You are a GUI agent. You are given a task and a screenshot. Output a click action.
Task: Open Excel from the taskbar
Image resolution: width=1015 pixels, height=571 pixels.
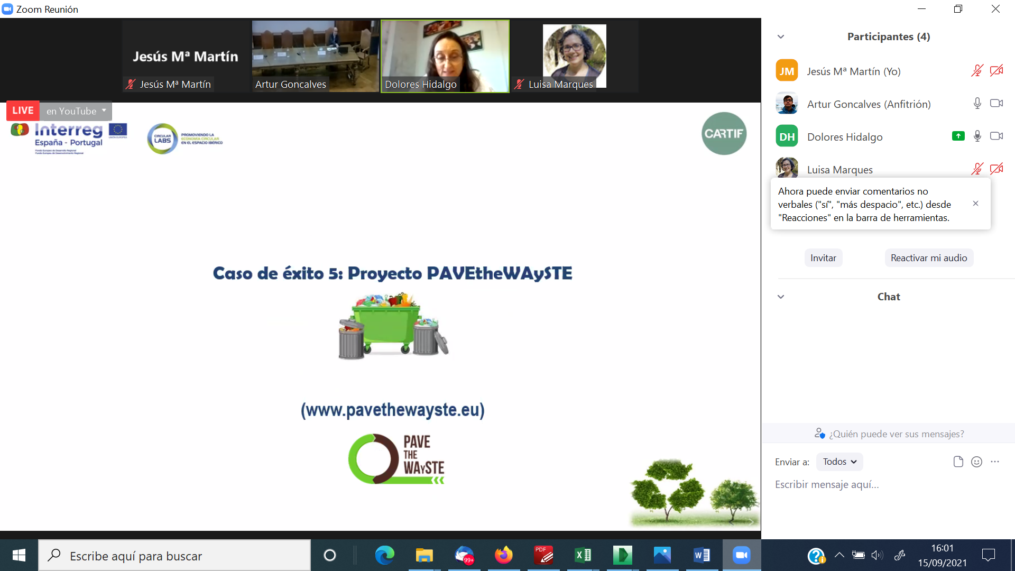point(583,555)
